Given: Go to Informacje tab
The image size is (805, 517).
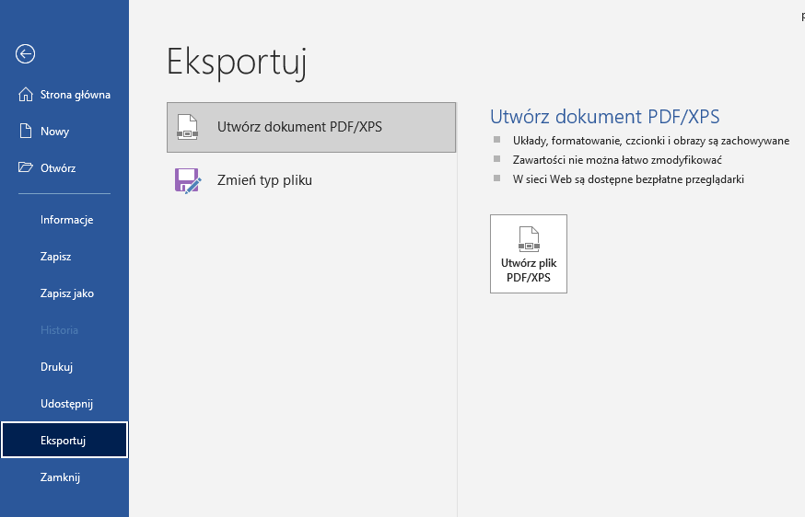Looking at the screenshot, I should click(x=64, y=220).
